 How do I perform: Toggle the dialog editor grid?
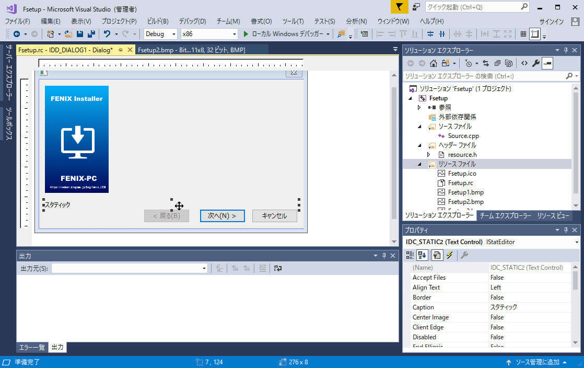point(523,34)
